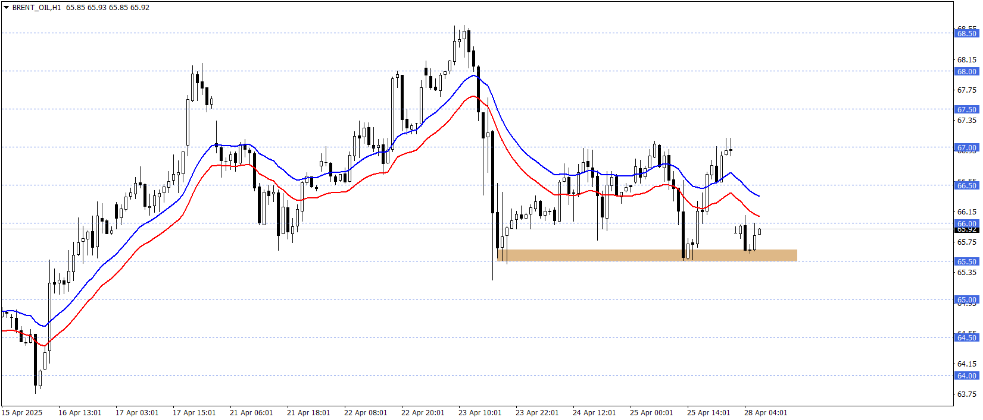The height and width of the screenshot is (420, 983).
Task: Click the 24 Apr 12:01 time axis label
Action: tap(594, 413)
